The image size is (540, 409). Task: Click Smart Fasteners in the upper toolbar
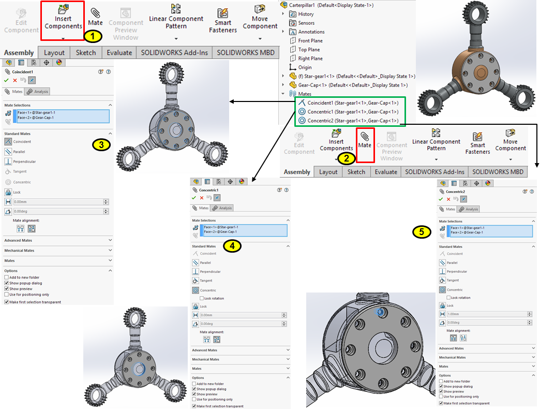tap(223, 21)
